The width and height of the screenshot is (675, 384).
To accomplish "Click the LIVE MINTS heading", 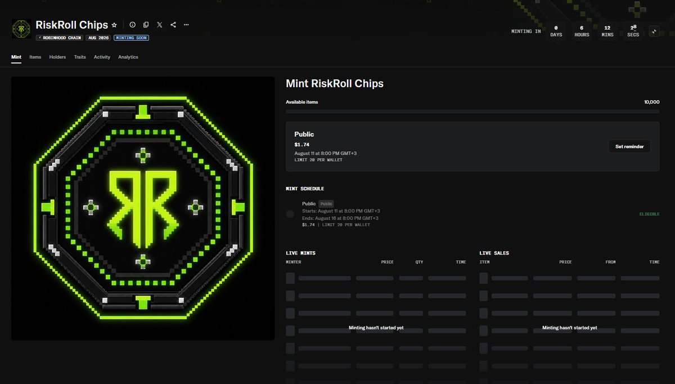I will pos(300,253).
